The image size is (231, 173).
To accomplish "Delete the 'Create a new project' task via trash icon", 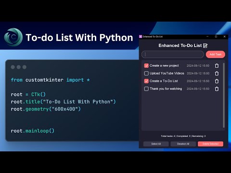I will pos(217,66).
